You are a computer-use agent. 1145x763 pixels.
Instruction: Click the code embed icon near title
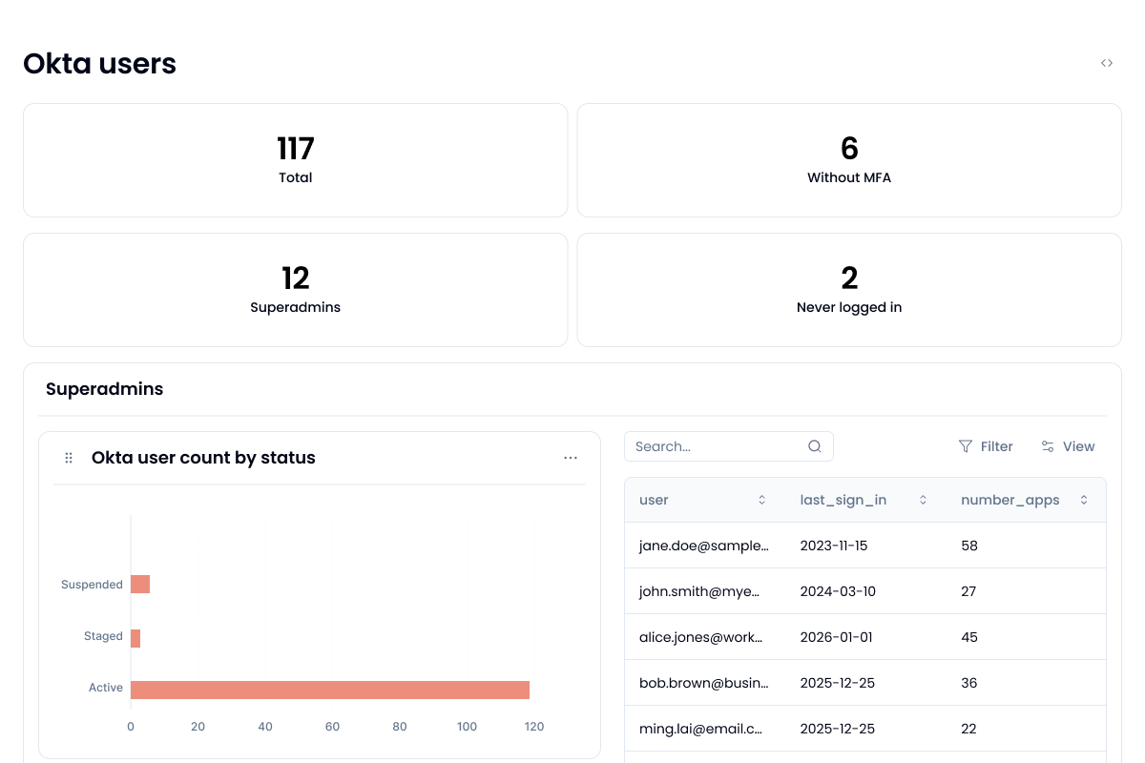(1106, 63)
